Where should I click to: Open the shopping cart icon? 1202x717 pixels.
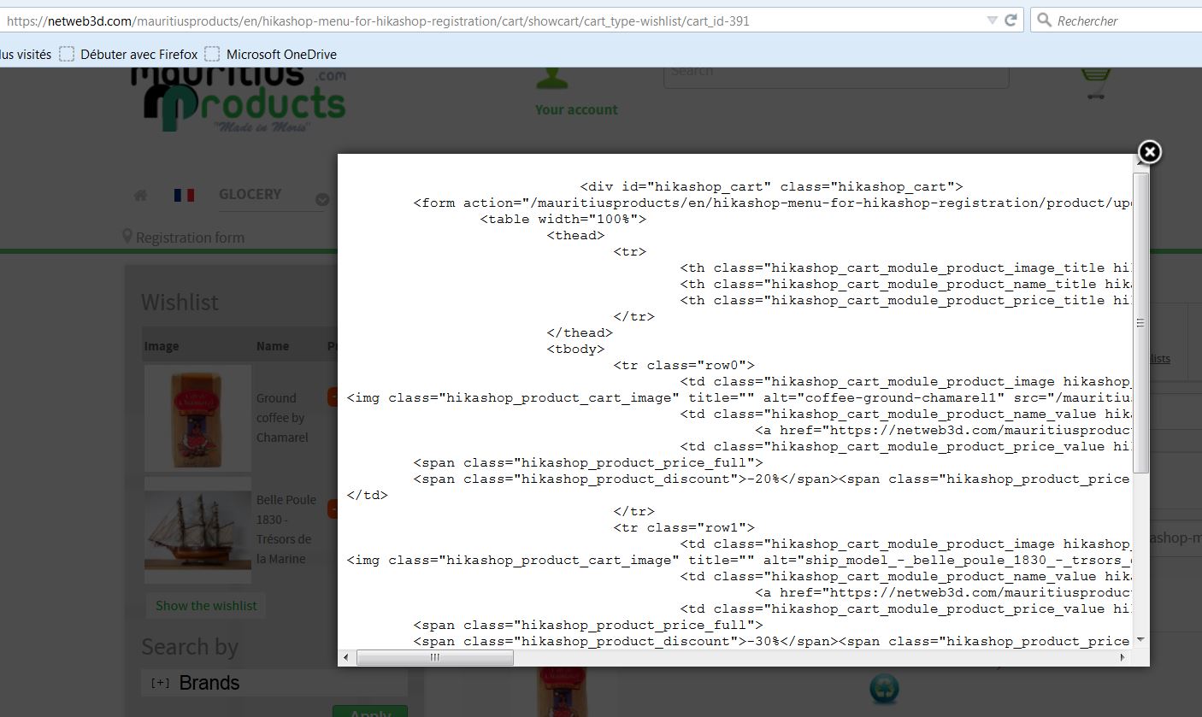[x=1095, y=84]
